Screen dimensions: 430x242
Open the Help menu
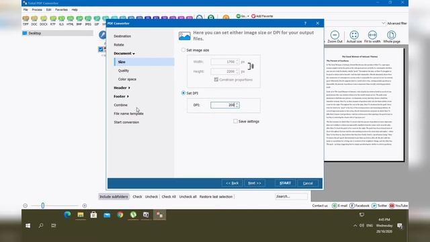75,9
